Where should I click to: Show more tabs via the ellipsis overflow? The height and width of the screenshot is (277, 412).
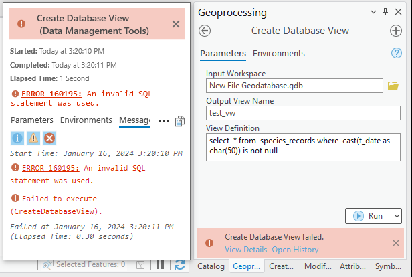pyautogui.click(x=163, y=121)
